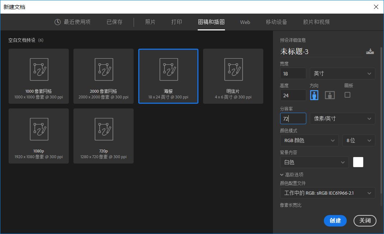Select portrait orientation icon
The height and width of the screenshot is (234, 384).
coord(314,95)
